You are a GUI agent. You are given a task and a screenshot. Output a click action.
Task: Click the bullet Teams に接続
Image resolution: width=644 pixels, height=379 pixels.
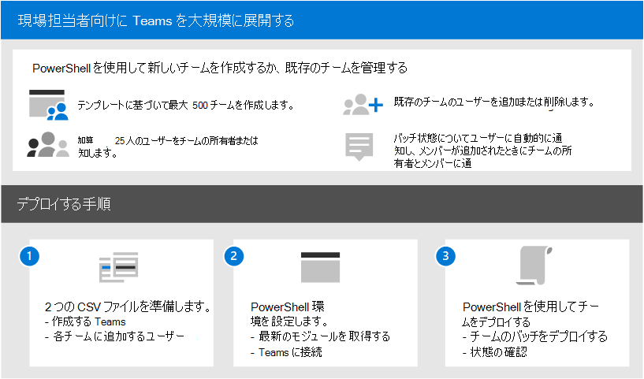pyautogui.click(x=286, y=352)
